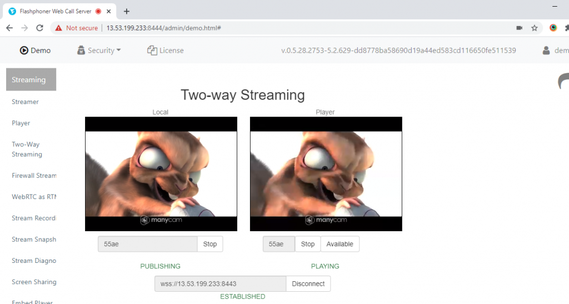Click the PLAYING status text

(x=325, y=266)
